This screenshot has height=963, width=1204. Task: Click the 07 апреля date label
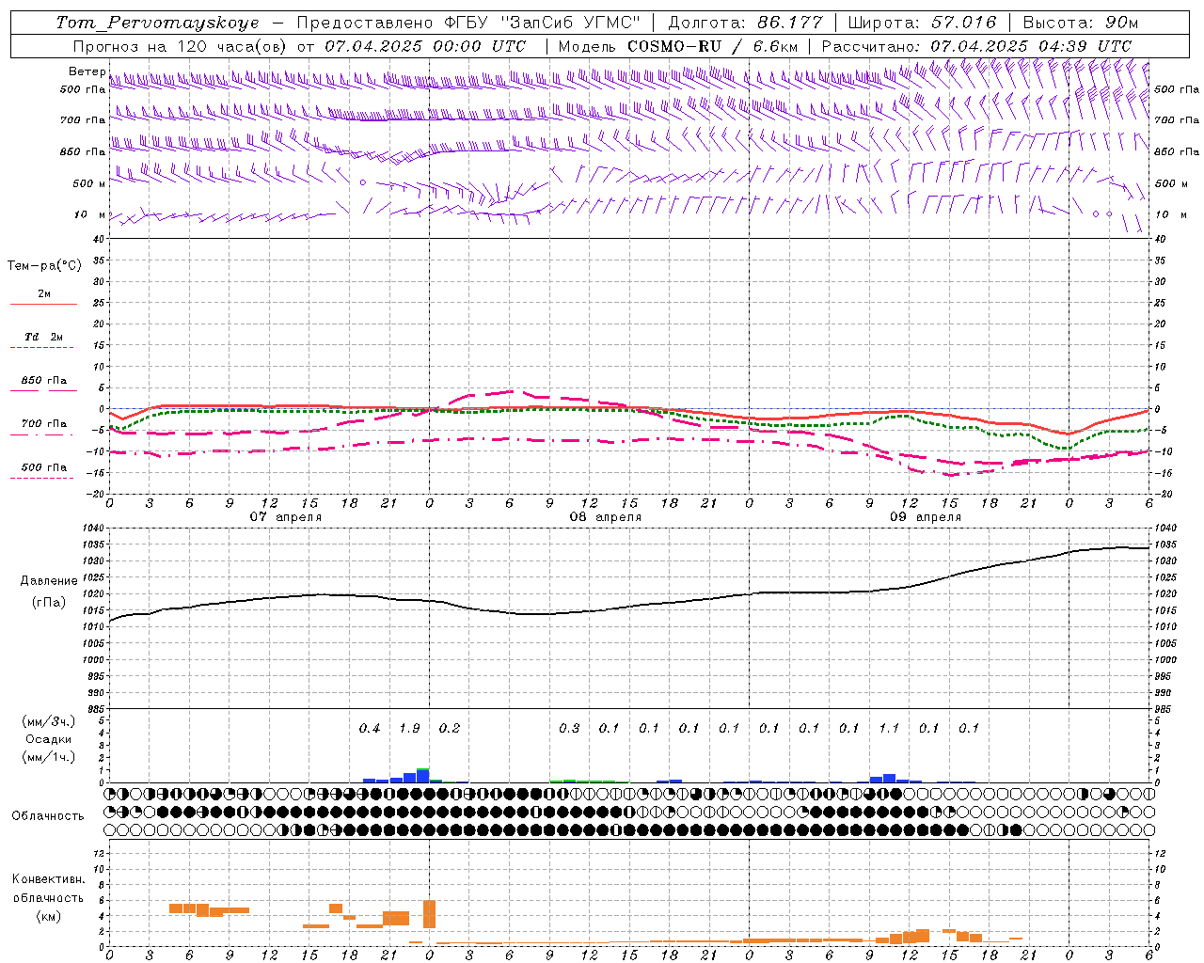point(285,517)
